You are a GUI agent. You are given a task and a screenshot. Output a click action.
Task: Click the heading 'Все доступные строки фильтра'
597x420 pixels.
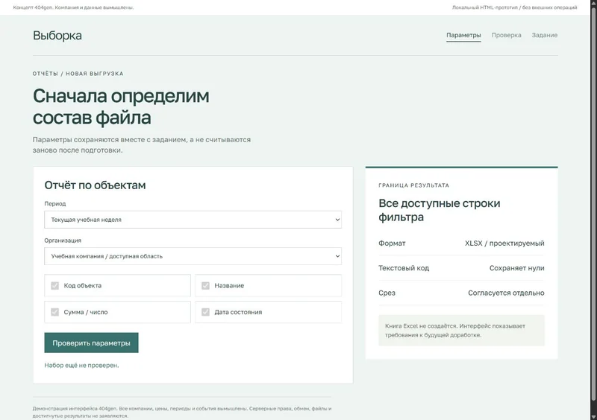[x=440, y=210]
